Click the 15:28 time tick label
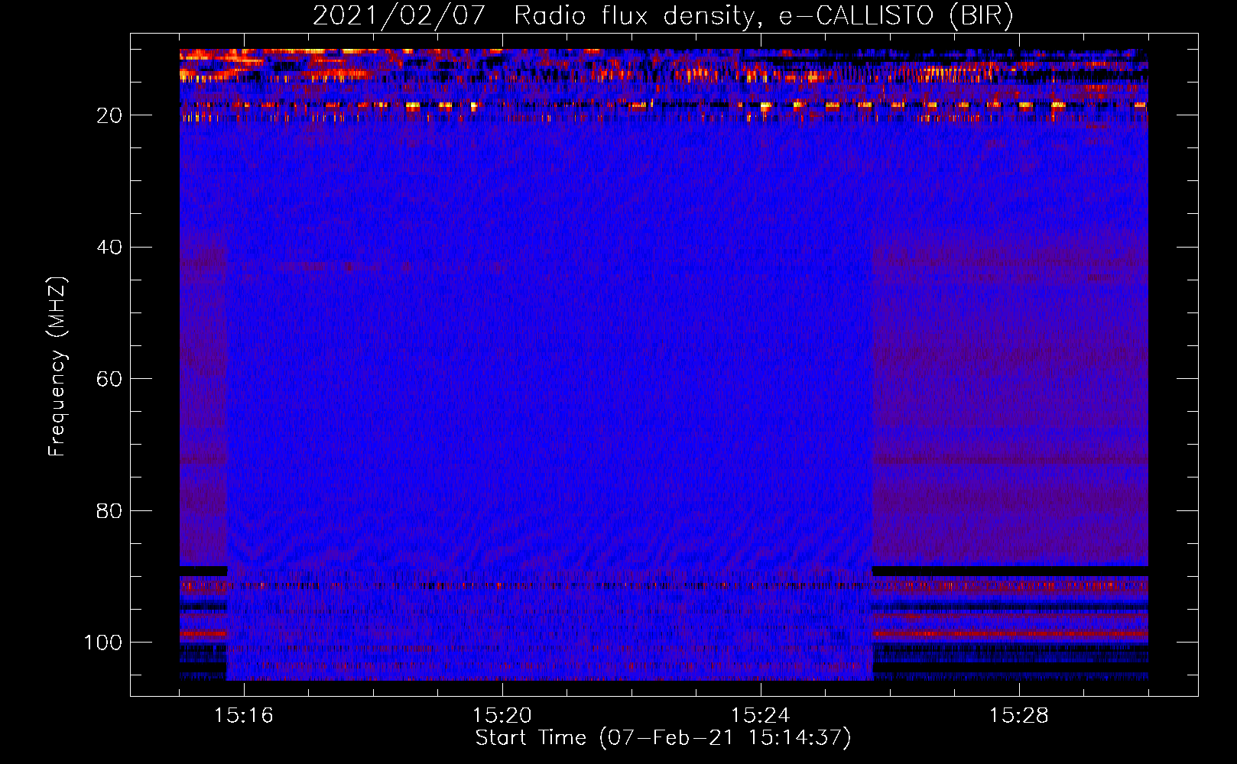1237x764 pixels. tap(1019, 716)
